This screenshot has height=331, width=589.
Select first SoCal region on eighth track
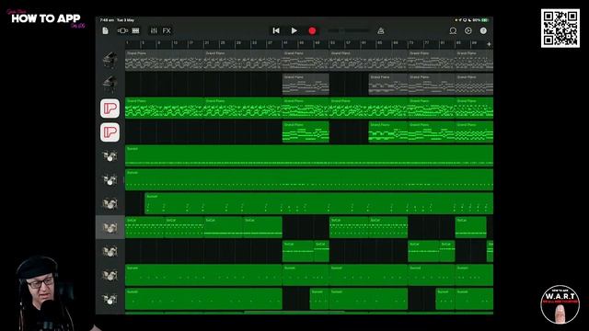tap(144, 227)
